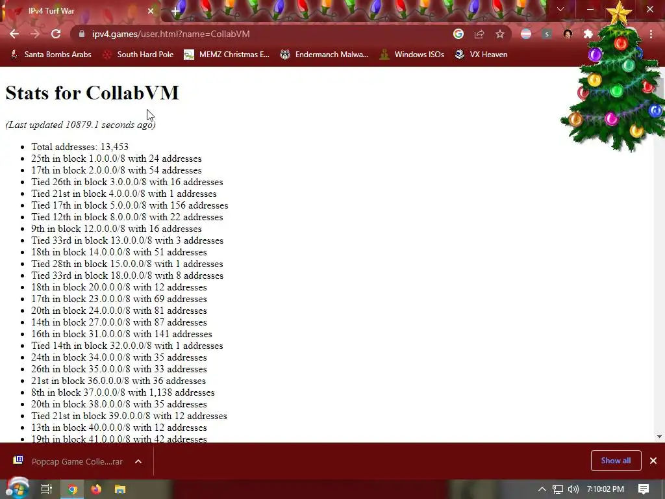The image size is (665, 499).
Task: Show hidden system tray icons
Action: click(542, 489)
